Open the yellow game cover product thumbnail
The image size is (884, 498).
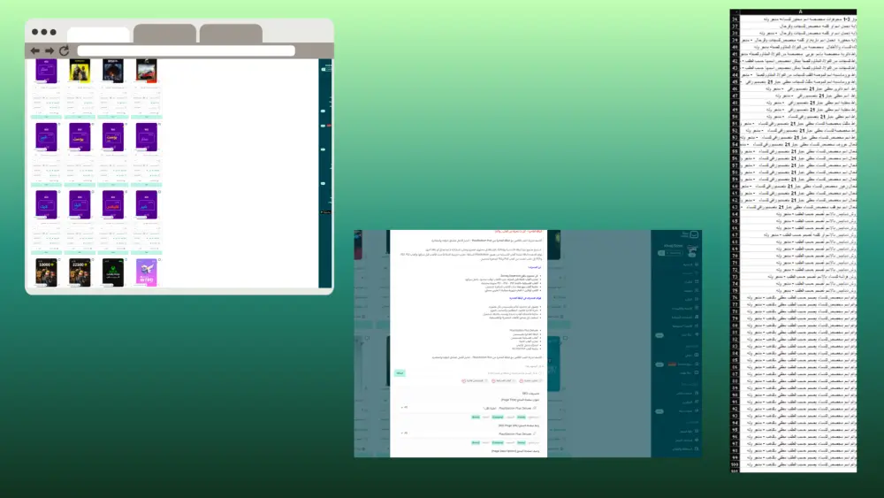tap(80, 71)
